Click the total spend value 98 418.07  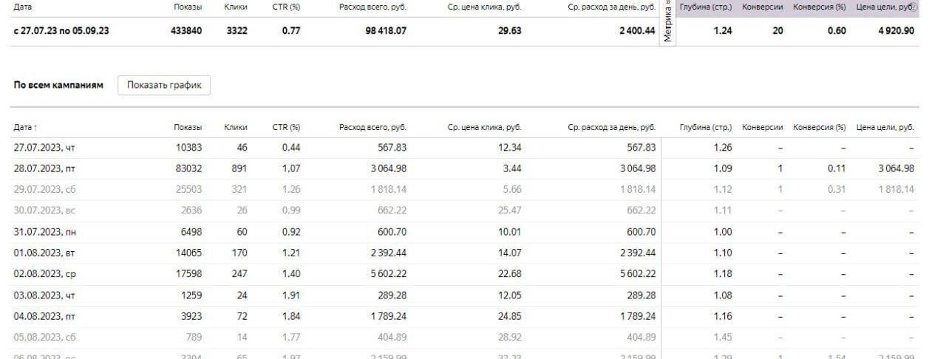(385, 31)
